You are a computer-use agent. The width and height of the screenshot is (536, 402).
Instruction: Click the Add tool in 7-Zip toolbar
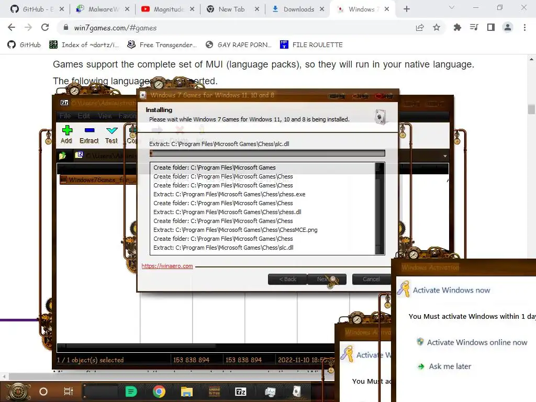[66, 135]
